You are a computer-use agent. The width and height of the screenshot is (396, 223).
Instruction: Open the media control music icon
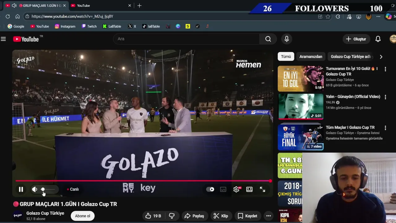pos(349,17)
